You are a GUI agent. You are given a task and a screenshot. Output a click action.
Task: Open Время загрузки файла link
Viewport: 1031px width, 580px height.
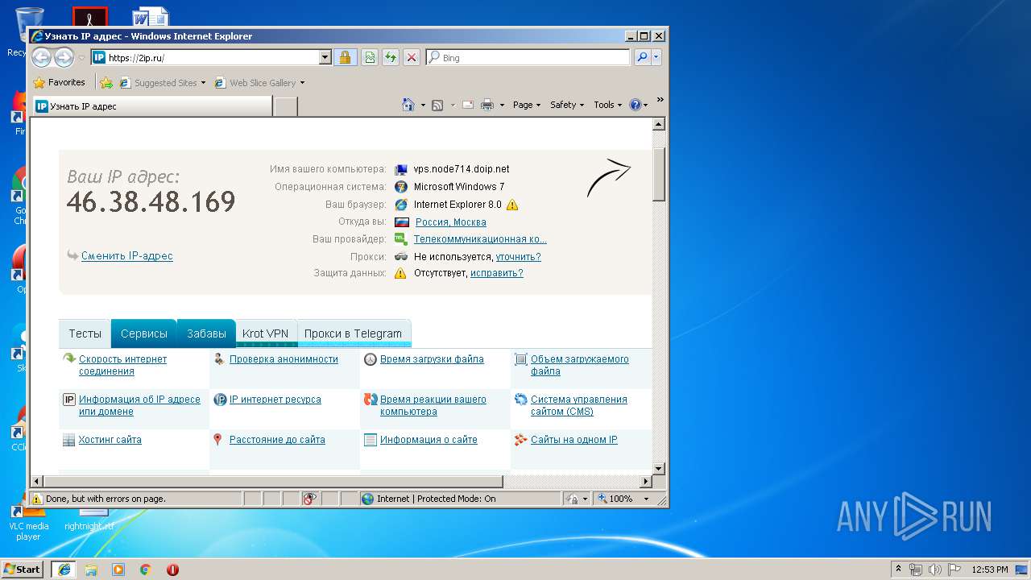point(432,359)
